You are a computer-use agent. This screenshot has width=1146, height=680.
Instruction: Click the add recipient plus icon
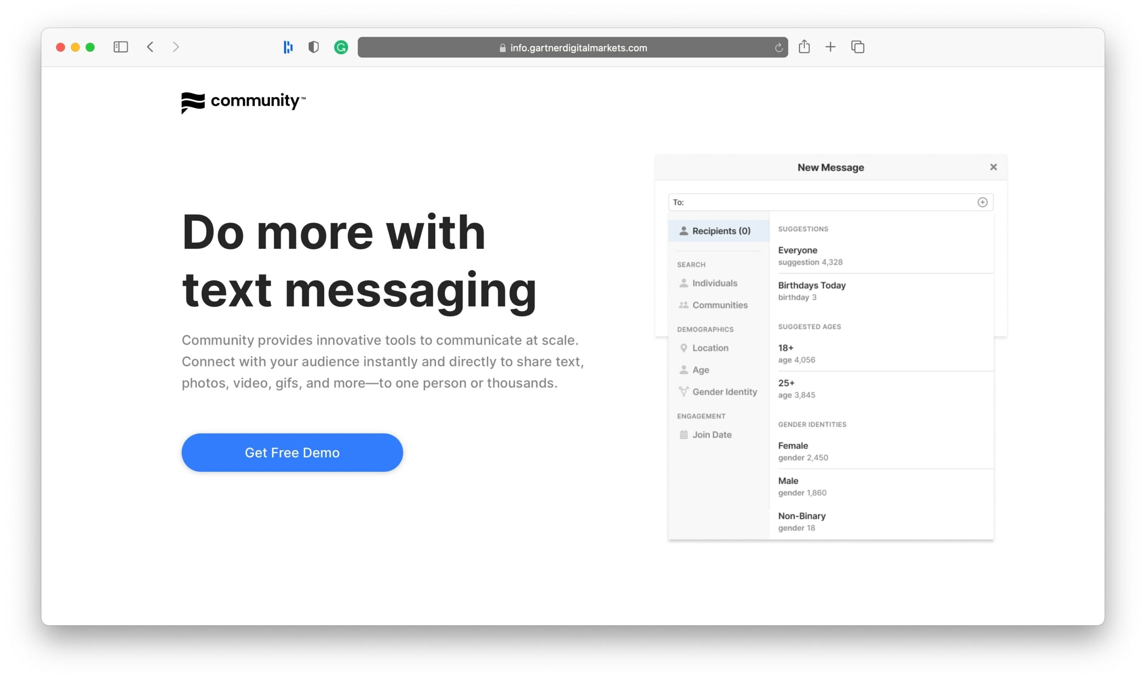(x=983, y=201)
